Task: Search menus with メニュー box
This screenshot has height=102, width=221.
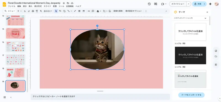Action: tap(10, 11)
